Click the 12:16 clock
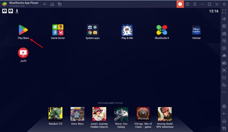 tap(214, 11)
